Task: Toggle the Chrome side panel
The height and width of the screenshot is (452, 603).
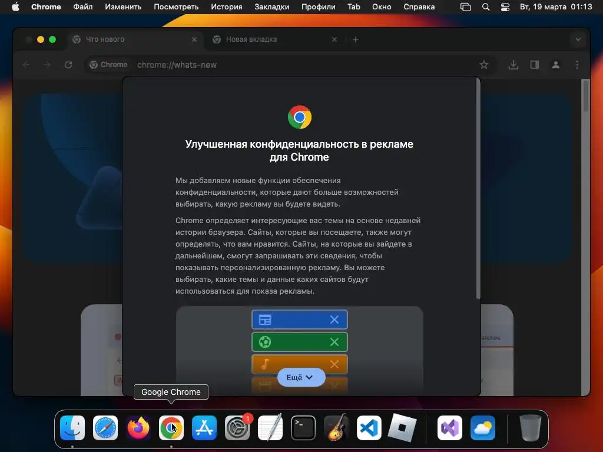Action: 535,65
